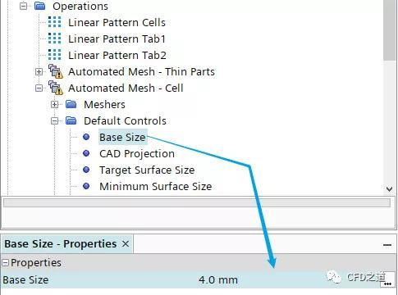Screen dimensions: 398x295
Task: Select Minimum Surface Size control
Action: pyautogui.click(x=155, y=186)
